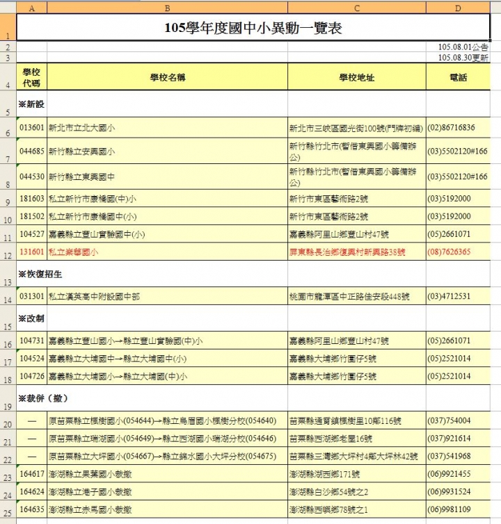The image size is (501, 524).
Task: Click the red phone (08)7626365
Action: coord(458,252)
